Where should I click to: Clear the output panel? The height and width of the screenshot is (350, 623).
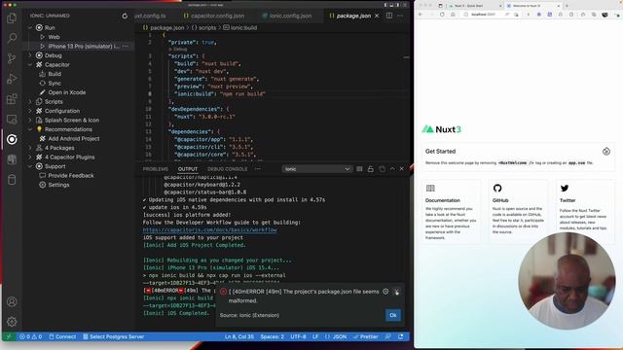coord(359,169)
